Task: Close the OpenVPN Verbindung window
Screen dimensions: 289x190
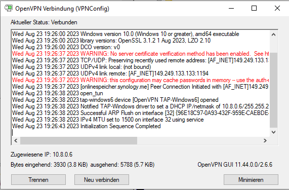Action: 277,8
